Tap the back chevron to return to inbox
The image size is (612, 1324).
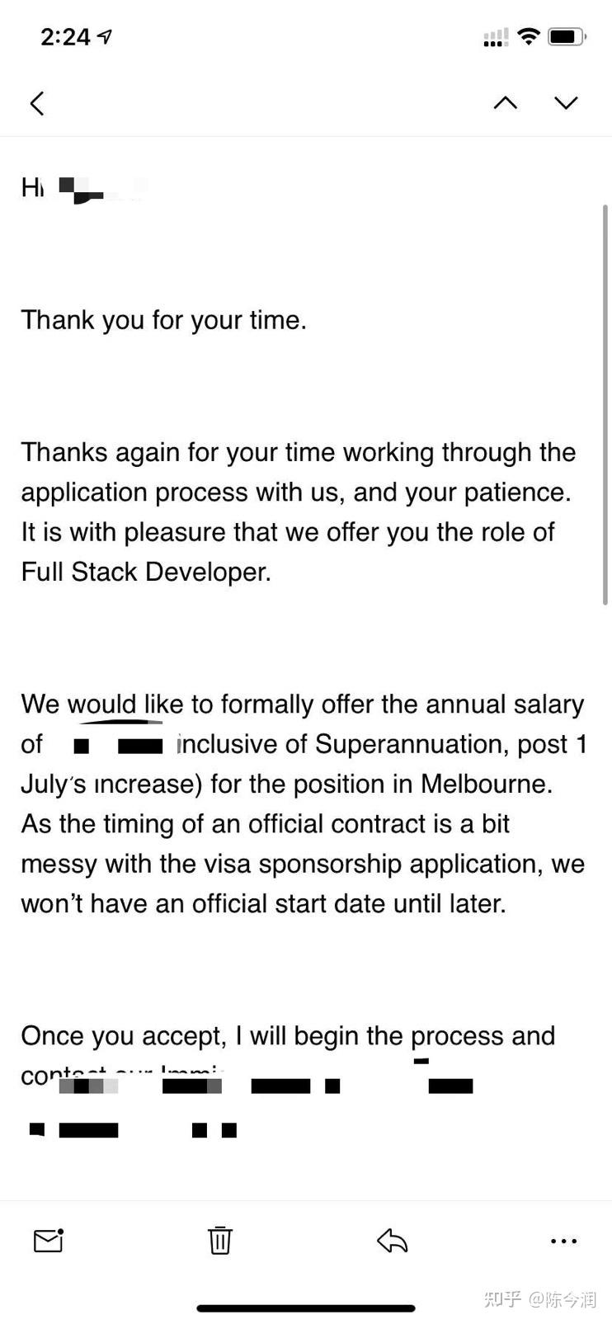pyautogui.click(x=37, y=103)
